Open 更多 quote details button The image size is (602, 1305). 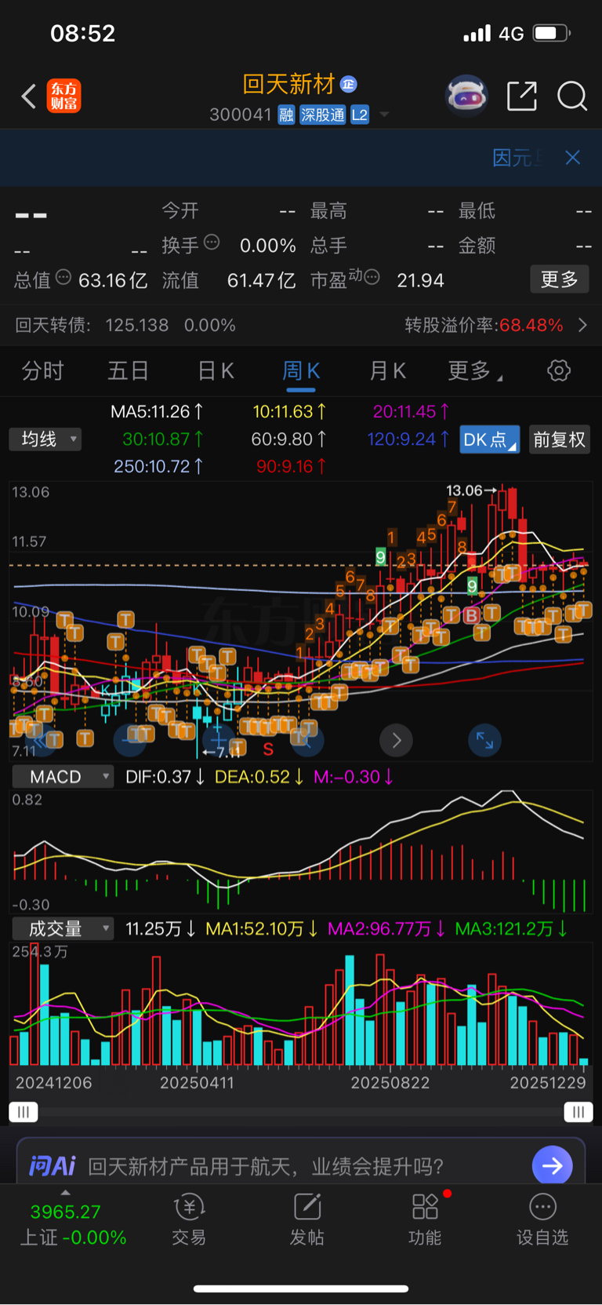pyautogui.click(x=560, y=279)
